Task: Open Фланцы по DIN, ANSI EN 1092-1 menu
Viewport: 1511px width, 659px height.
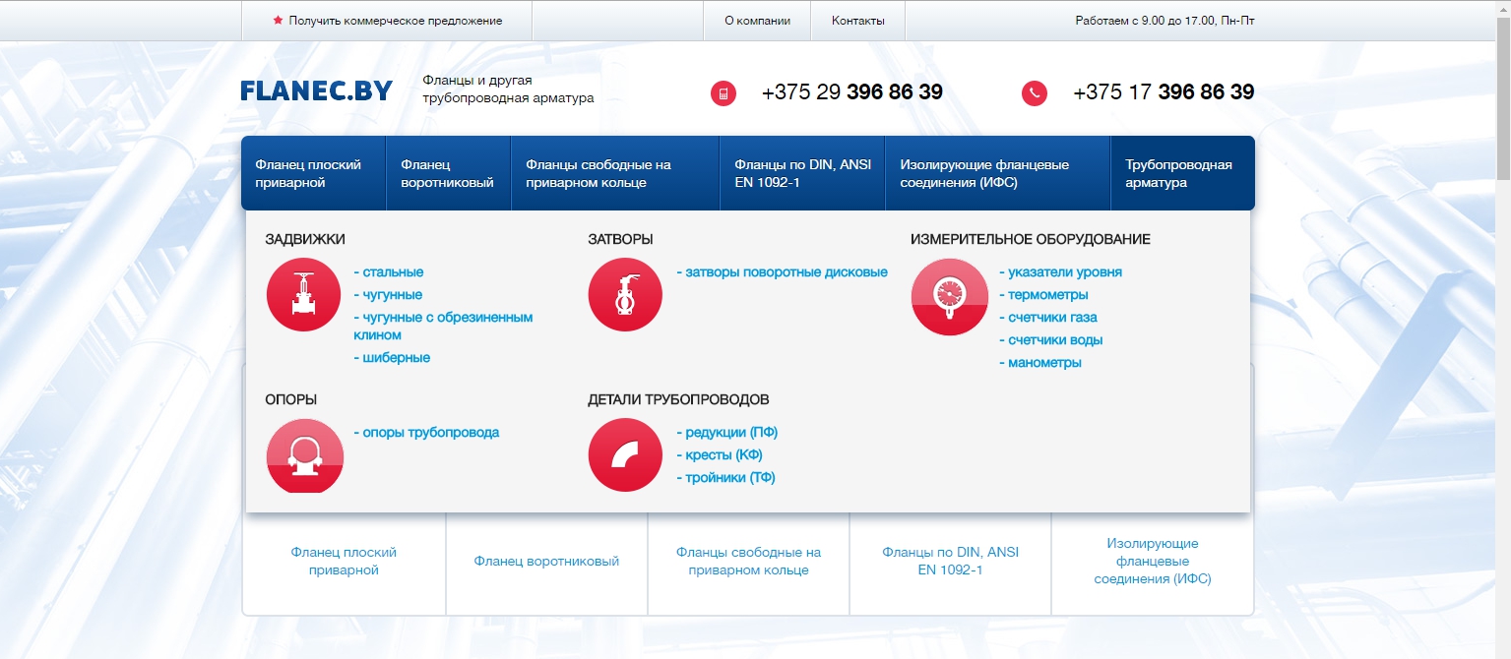Action: [x=803, y=173]
